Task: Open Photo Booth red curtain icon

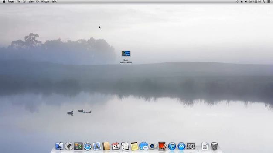Action: coord(163,146)
